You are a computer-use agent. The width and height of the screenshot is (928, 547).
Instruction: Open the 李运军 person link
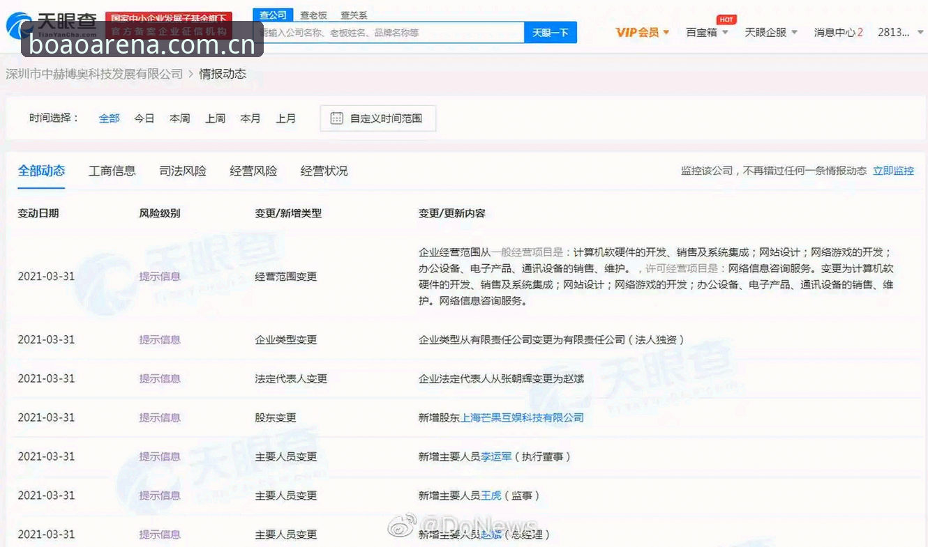(496, 456)
